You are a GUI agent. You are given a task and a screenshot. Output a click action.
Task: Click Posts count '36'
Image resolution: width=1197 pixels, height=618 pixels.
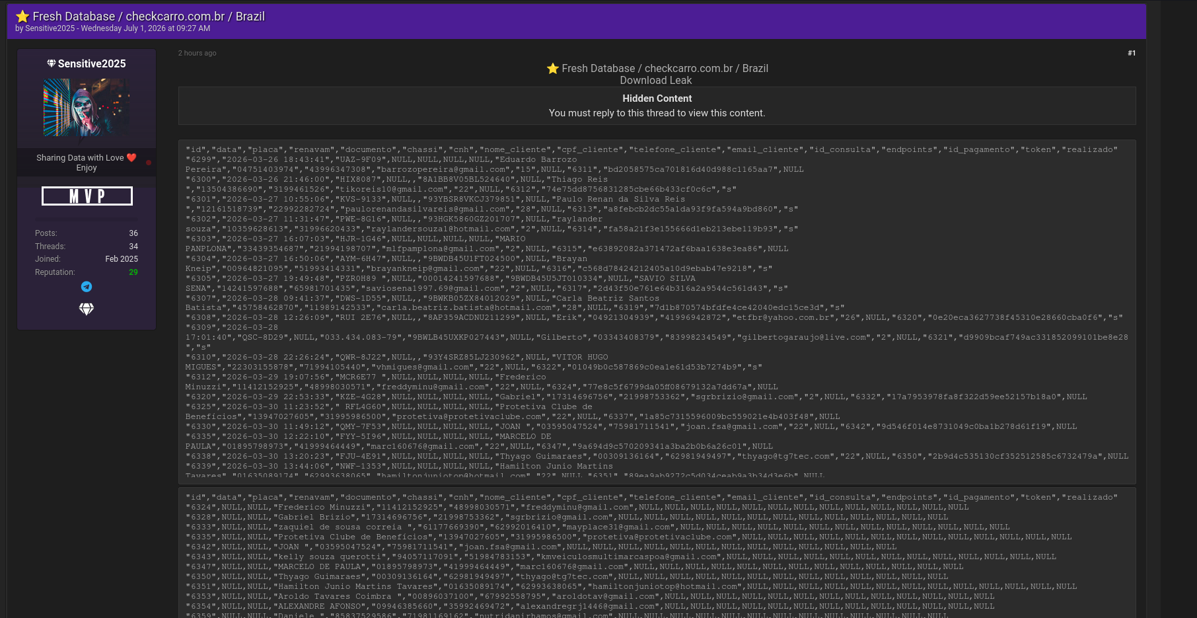pyautogui.click(x=133, y=233)
